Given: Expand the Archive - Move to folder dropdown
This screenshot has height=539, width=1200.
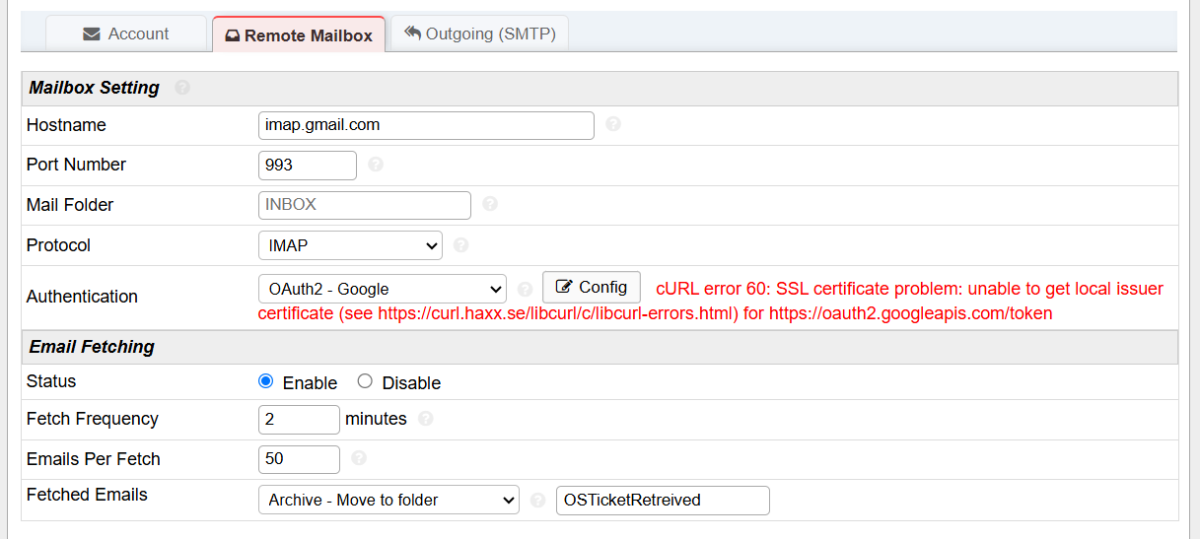Looking at the screenshot, I should (388, 501).
